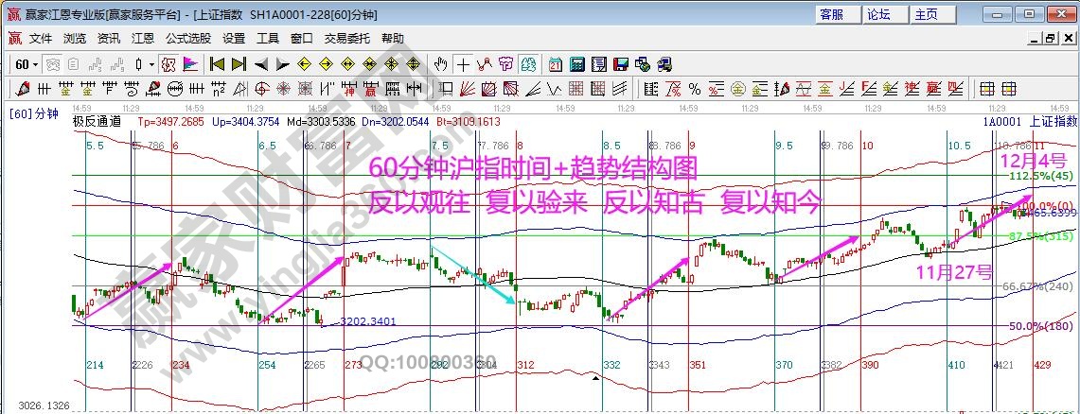This screenshot has width=1080, height=414.
Task: Toggle the second grid layout icon
Action: point(1008,89)
